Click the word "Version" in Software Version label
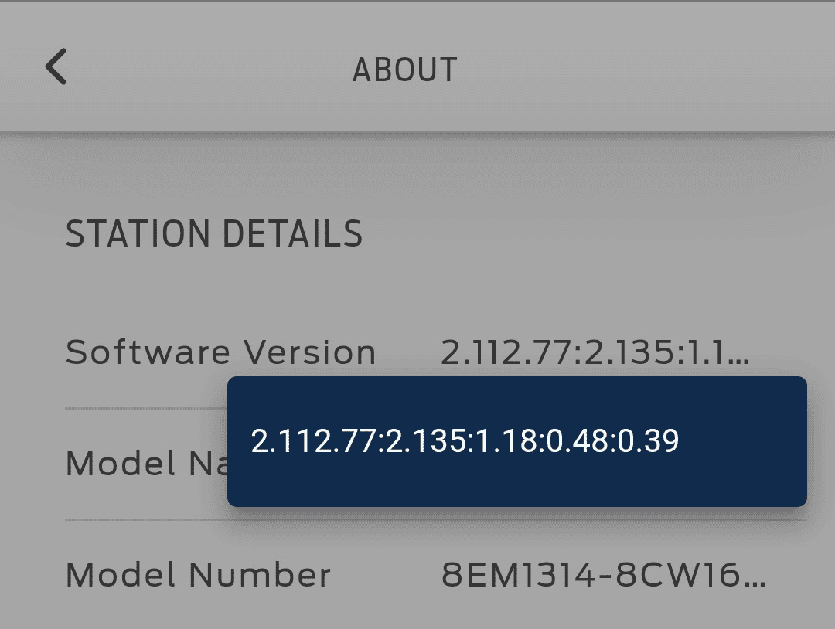The height and width of the screenshot is (629, 835). pos(310,352)
